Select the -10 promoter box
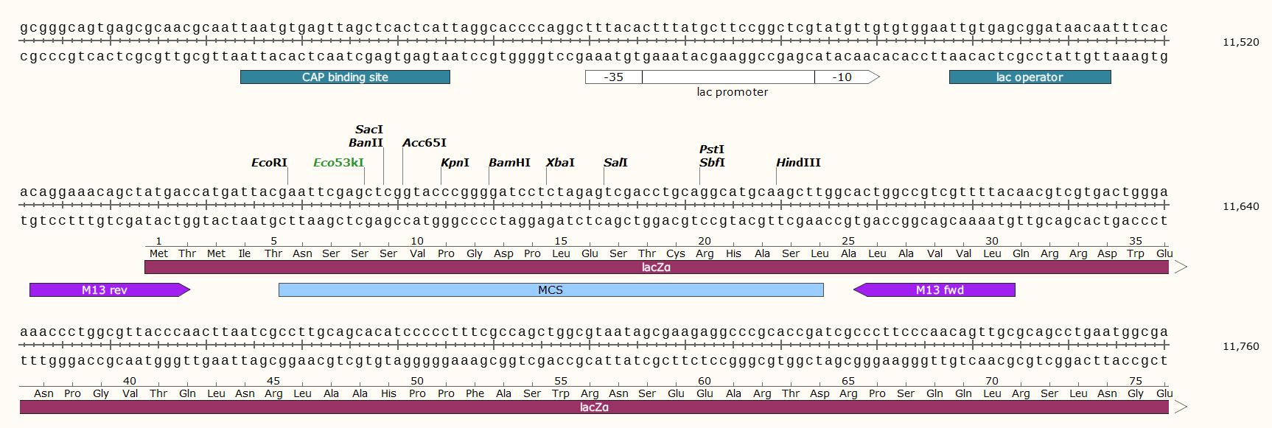 point(842,77)
